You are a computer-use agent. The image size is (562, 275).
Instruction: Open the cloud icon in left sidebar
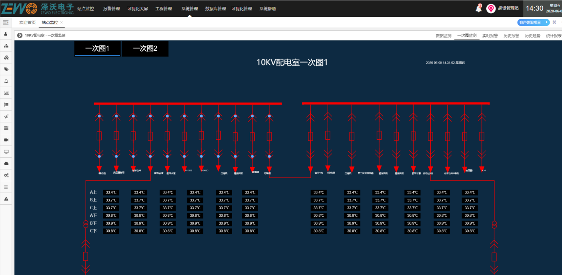click(6, 164)
